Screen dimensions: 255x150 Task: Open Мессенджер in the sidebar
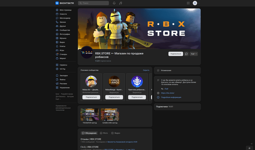pos(66,18)
